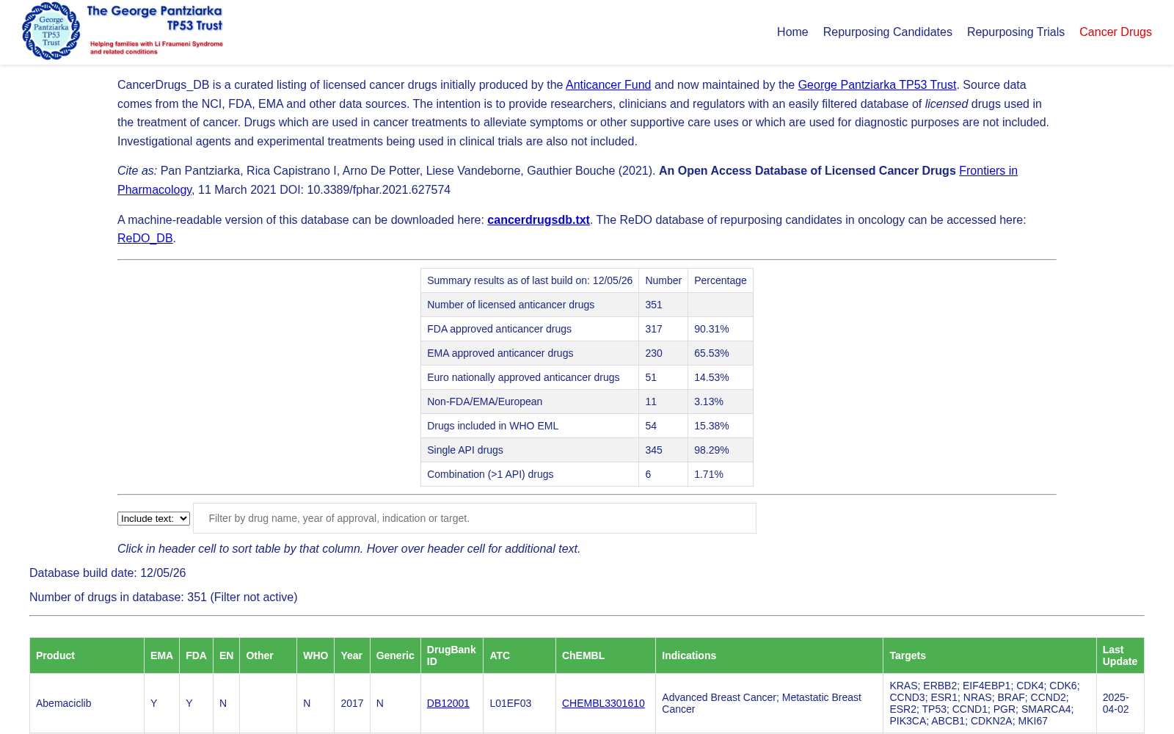This screenshot has width=1174, height=734.
Task: Sort table by Generic column
Action: [395, 655]
